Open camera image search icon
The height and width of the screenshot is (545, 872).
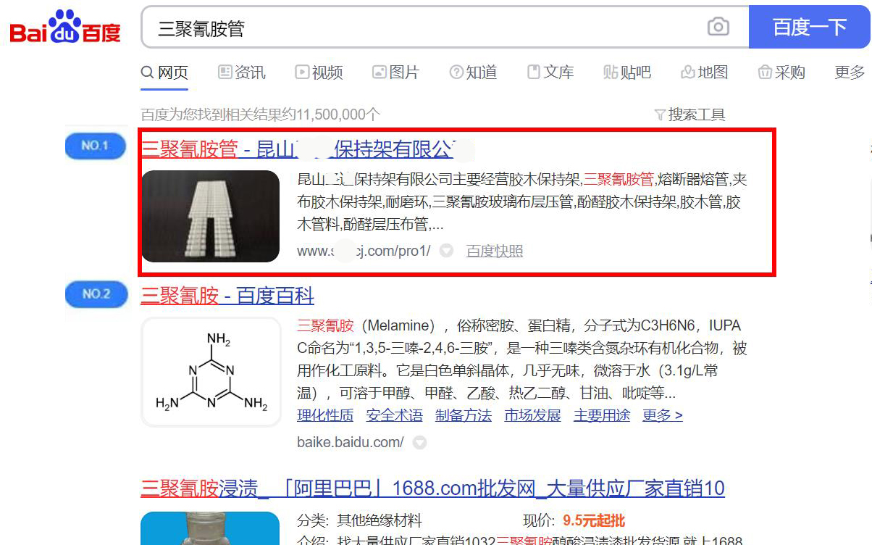[718, 28]
